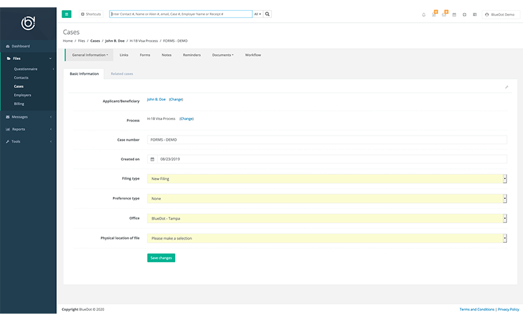Viewport: 523px width, 321px height.
Task: Open the Office dropdown
Action: click(x=327, y=218)
